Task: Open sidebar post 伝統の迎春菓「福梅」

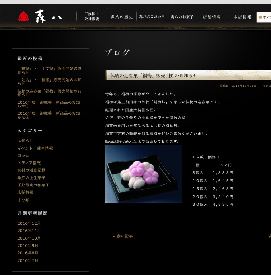Action: (49, 93)
